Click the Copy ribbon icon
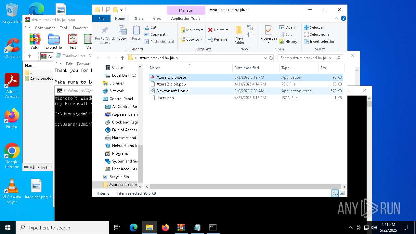This screenshot has height=234, width=416. (x=123, y=33)
